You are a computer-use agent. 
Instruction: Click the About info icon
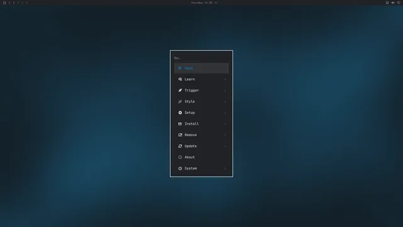click(180, 157)
